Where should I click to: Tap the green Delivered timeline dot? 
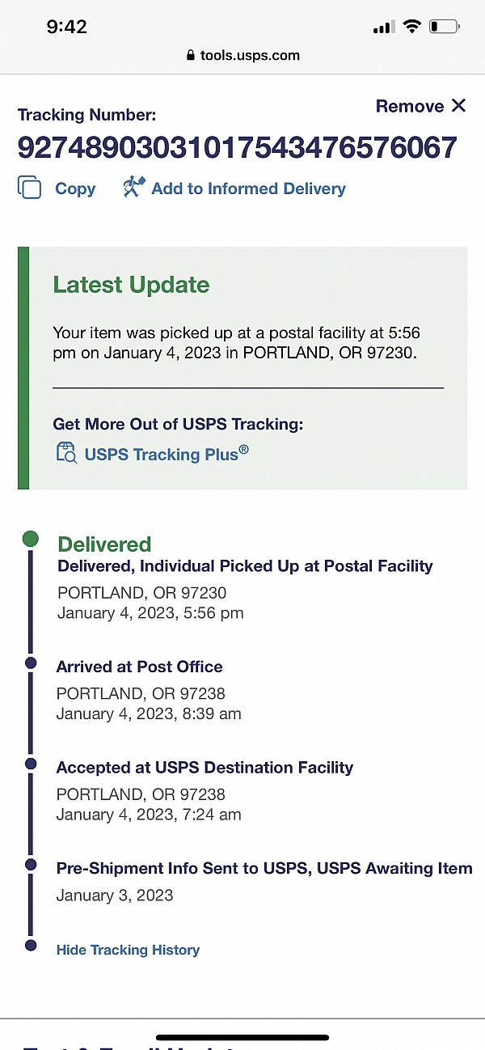click(31, 539)
